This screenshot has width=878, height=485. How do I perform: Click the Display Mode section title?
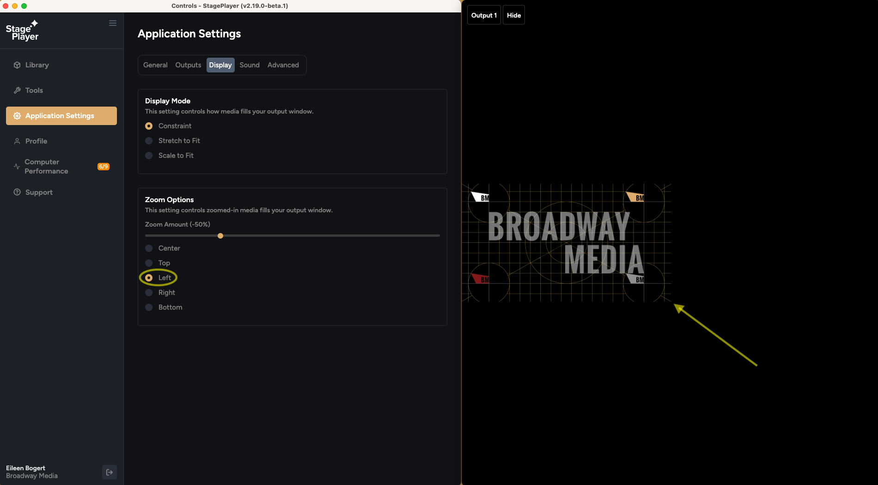tap(168, 101)
